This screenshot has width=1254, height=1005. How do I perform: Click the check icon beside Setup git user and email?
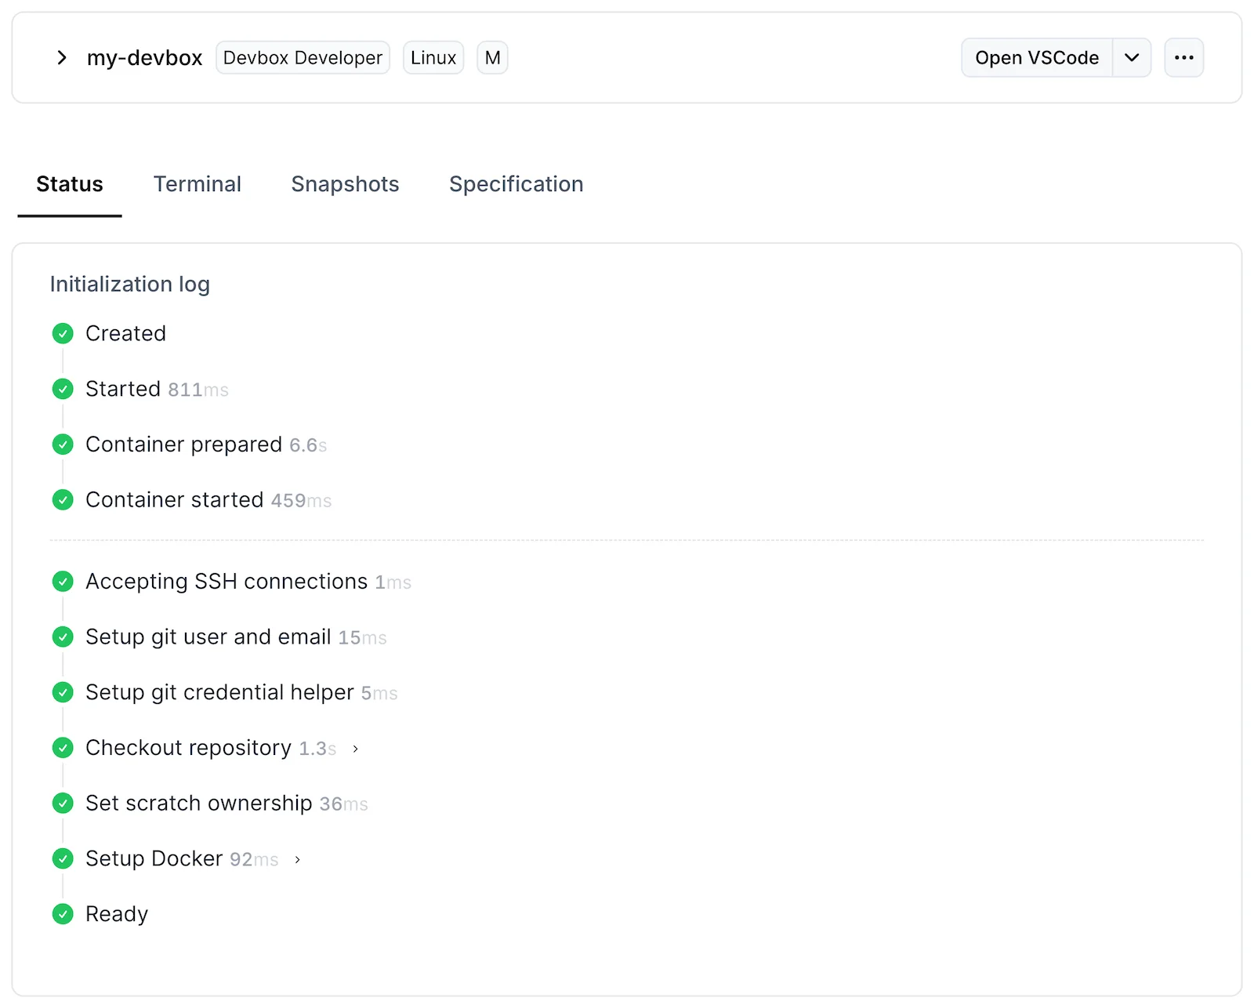[x=63, y=637]
